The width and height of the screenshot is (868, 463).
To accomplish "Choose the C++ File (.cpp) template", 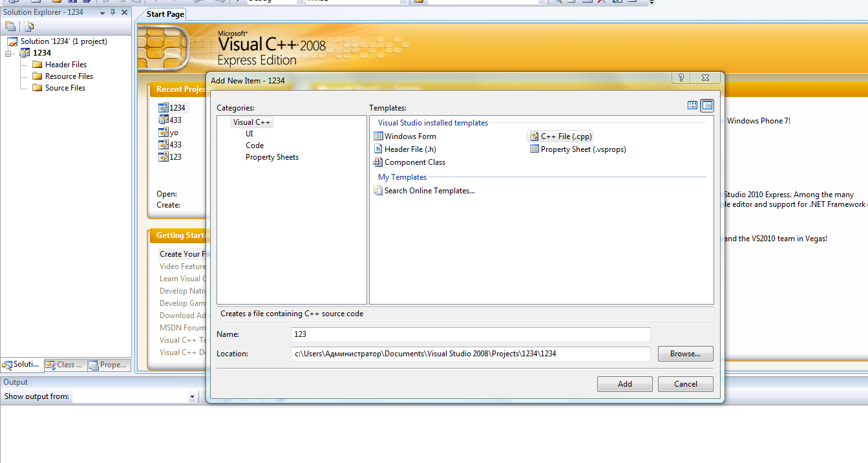I will [x=560, y=136].
